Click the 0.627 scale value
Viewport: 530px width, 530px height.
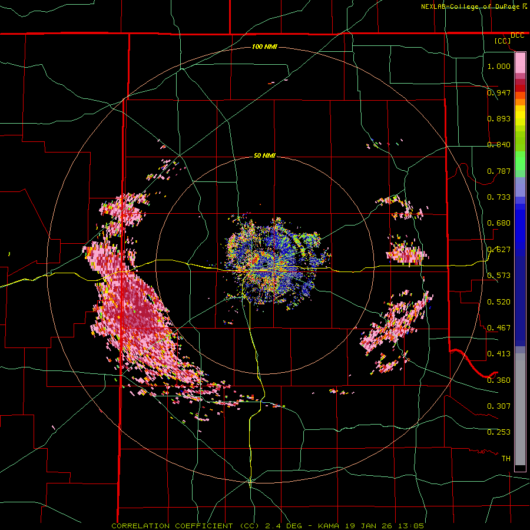[x=499, y=250]
